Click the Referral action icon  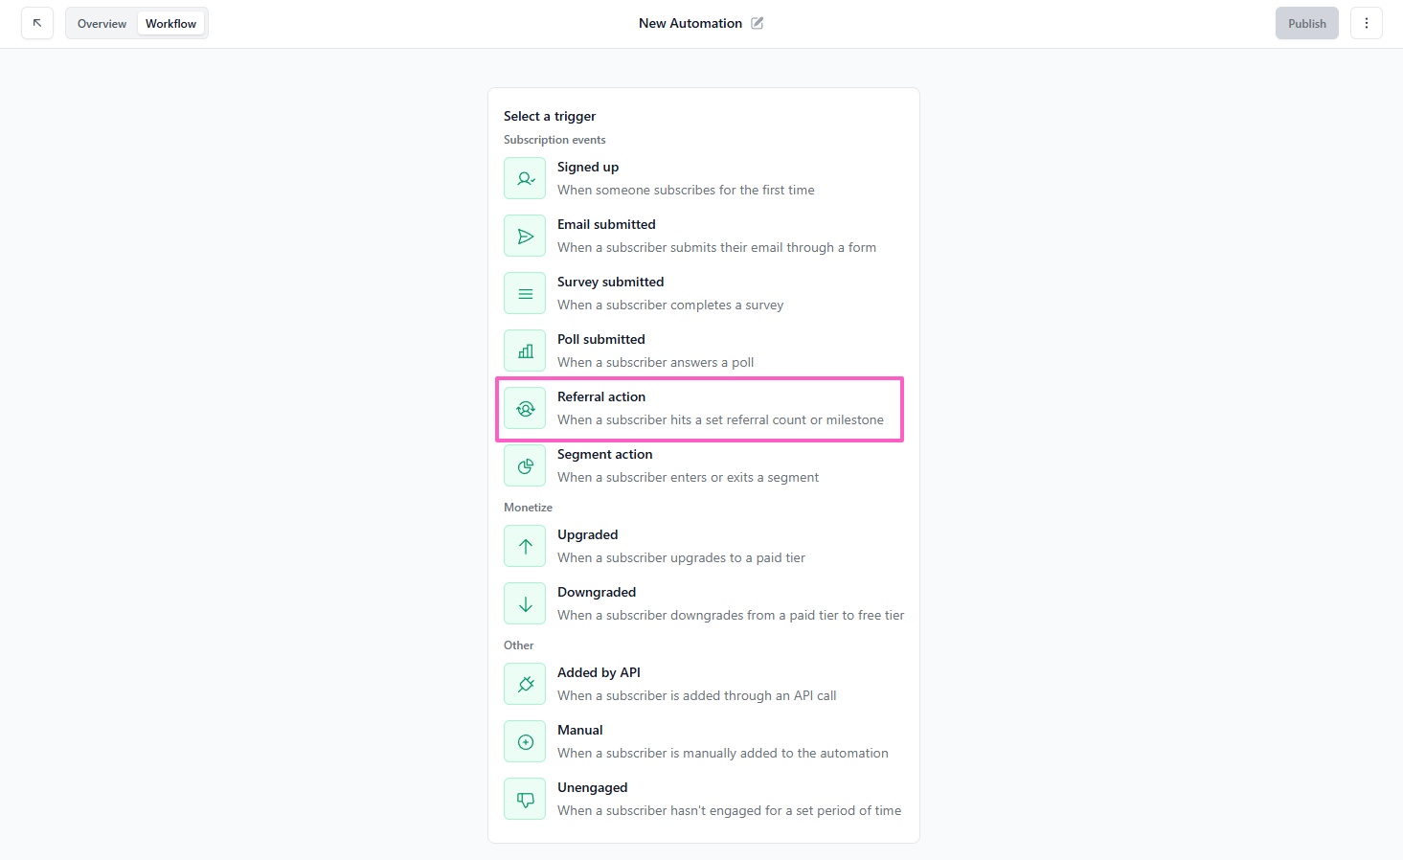coord(525,408)
